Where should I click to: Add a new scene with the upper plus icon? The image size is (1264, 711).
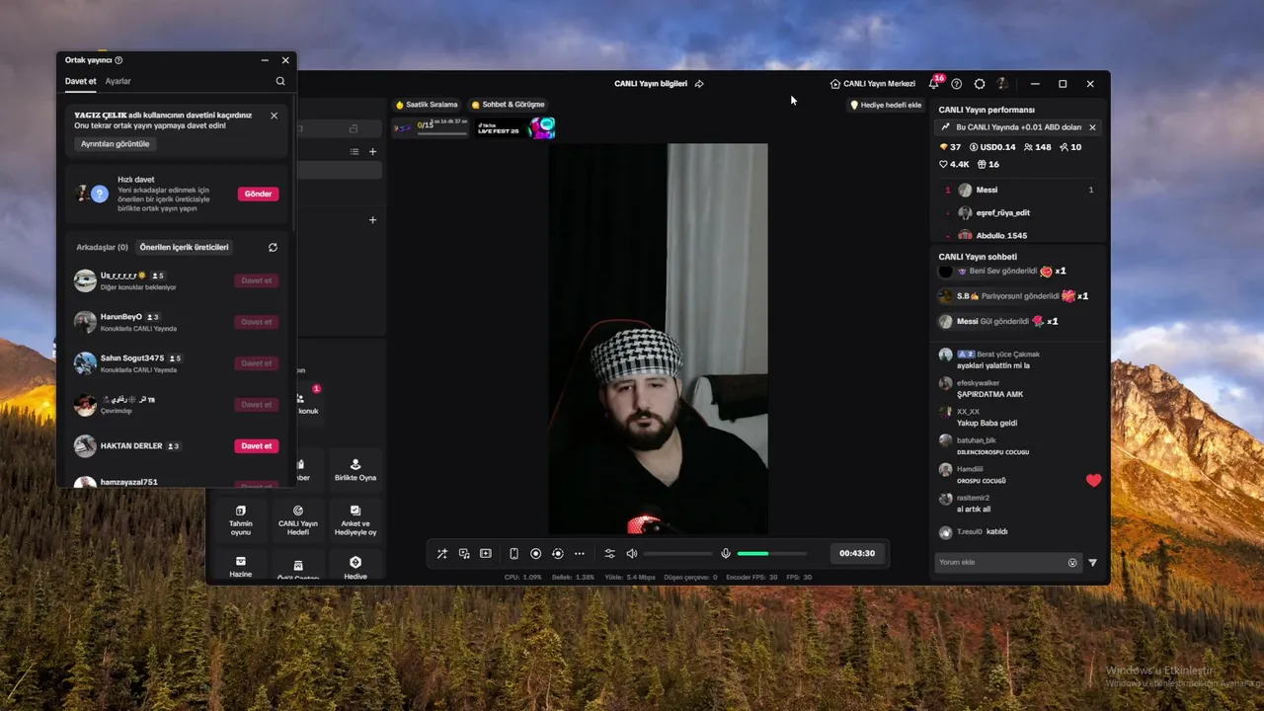tap(372, 152)
